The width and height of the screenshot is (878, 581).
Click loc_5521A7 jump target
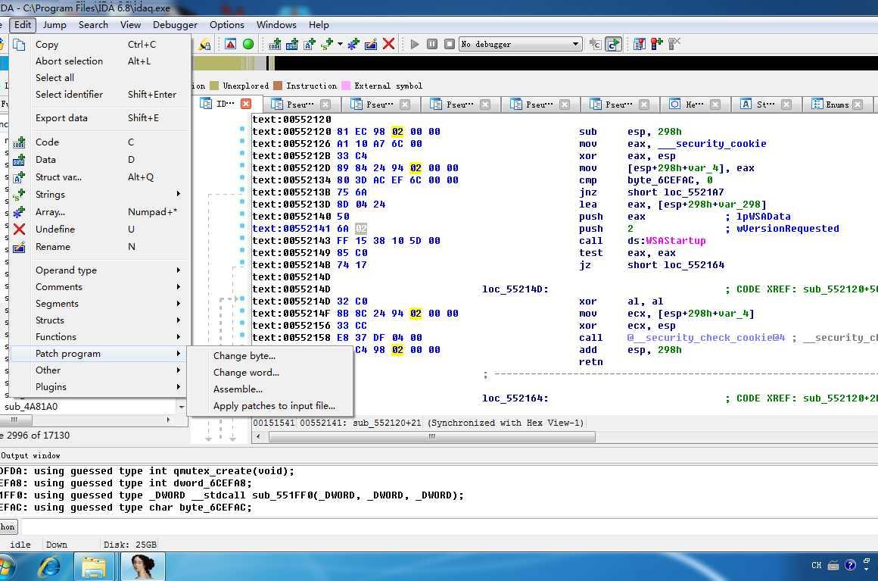(x=694, y=192)
